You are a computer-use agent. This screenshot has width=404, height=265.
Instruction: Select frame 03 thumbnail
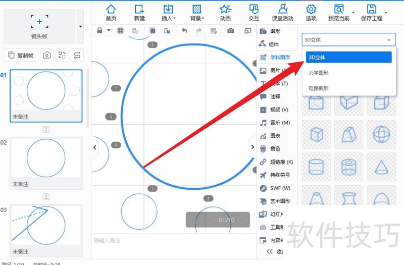click(x=46, y=231)
